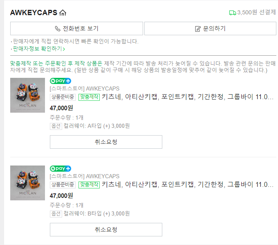This screenshot has height=245, width=278.
Task: Click the phone icon in 전화번호 보기
Action: (58, 29)
